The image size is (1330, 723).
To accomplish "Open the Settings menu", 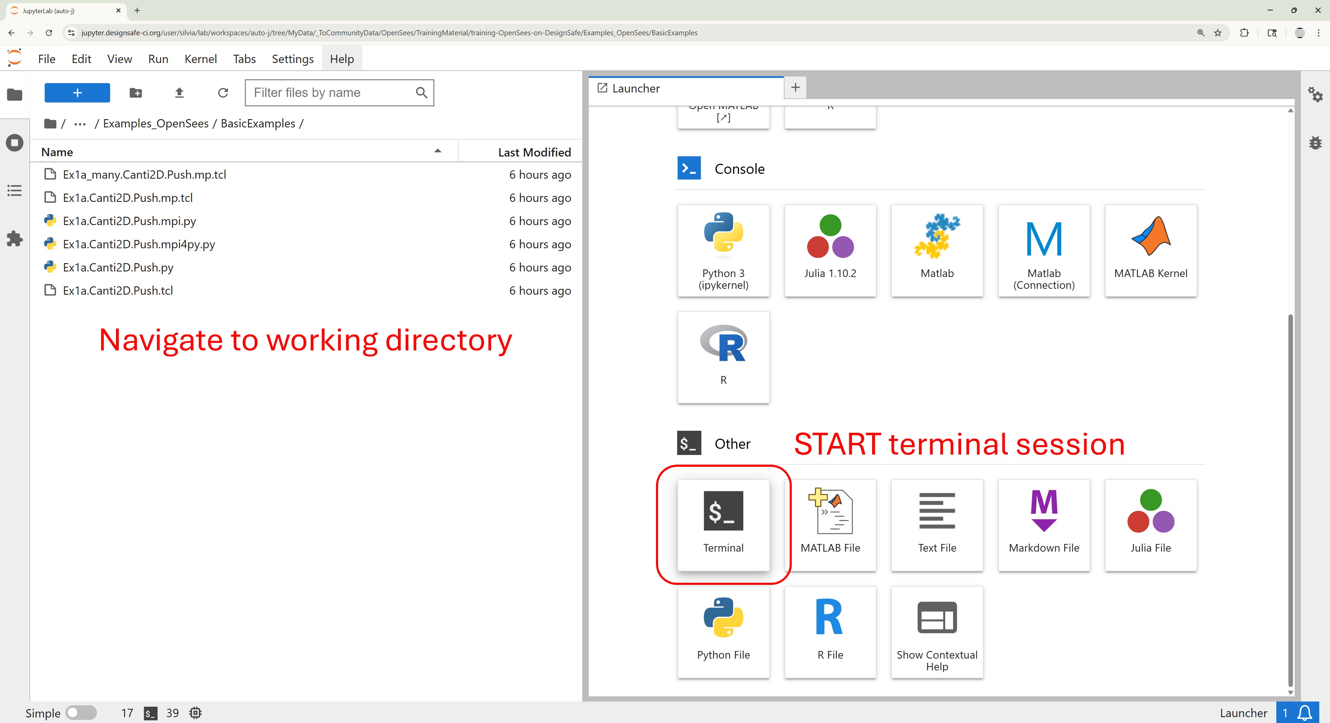I will [292, 59].
